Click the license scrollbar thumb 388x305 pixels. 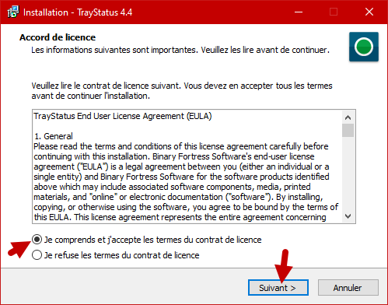348,130
